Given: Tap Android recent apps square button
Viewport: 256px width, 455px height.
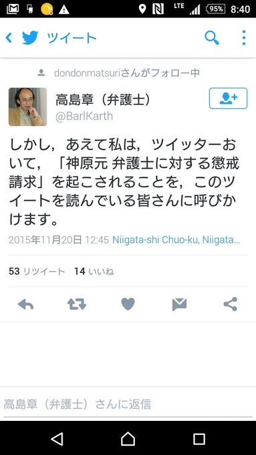Looking at the screenshot, I should point(199,440).
